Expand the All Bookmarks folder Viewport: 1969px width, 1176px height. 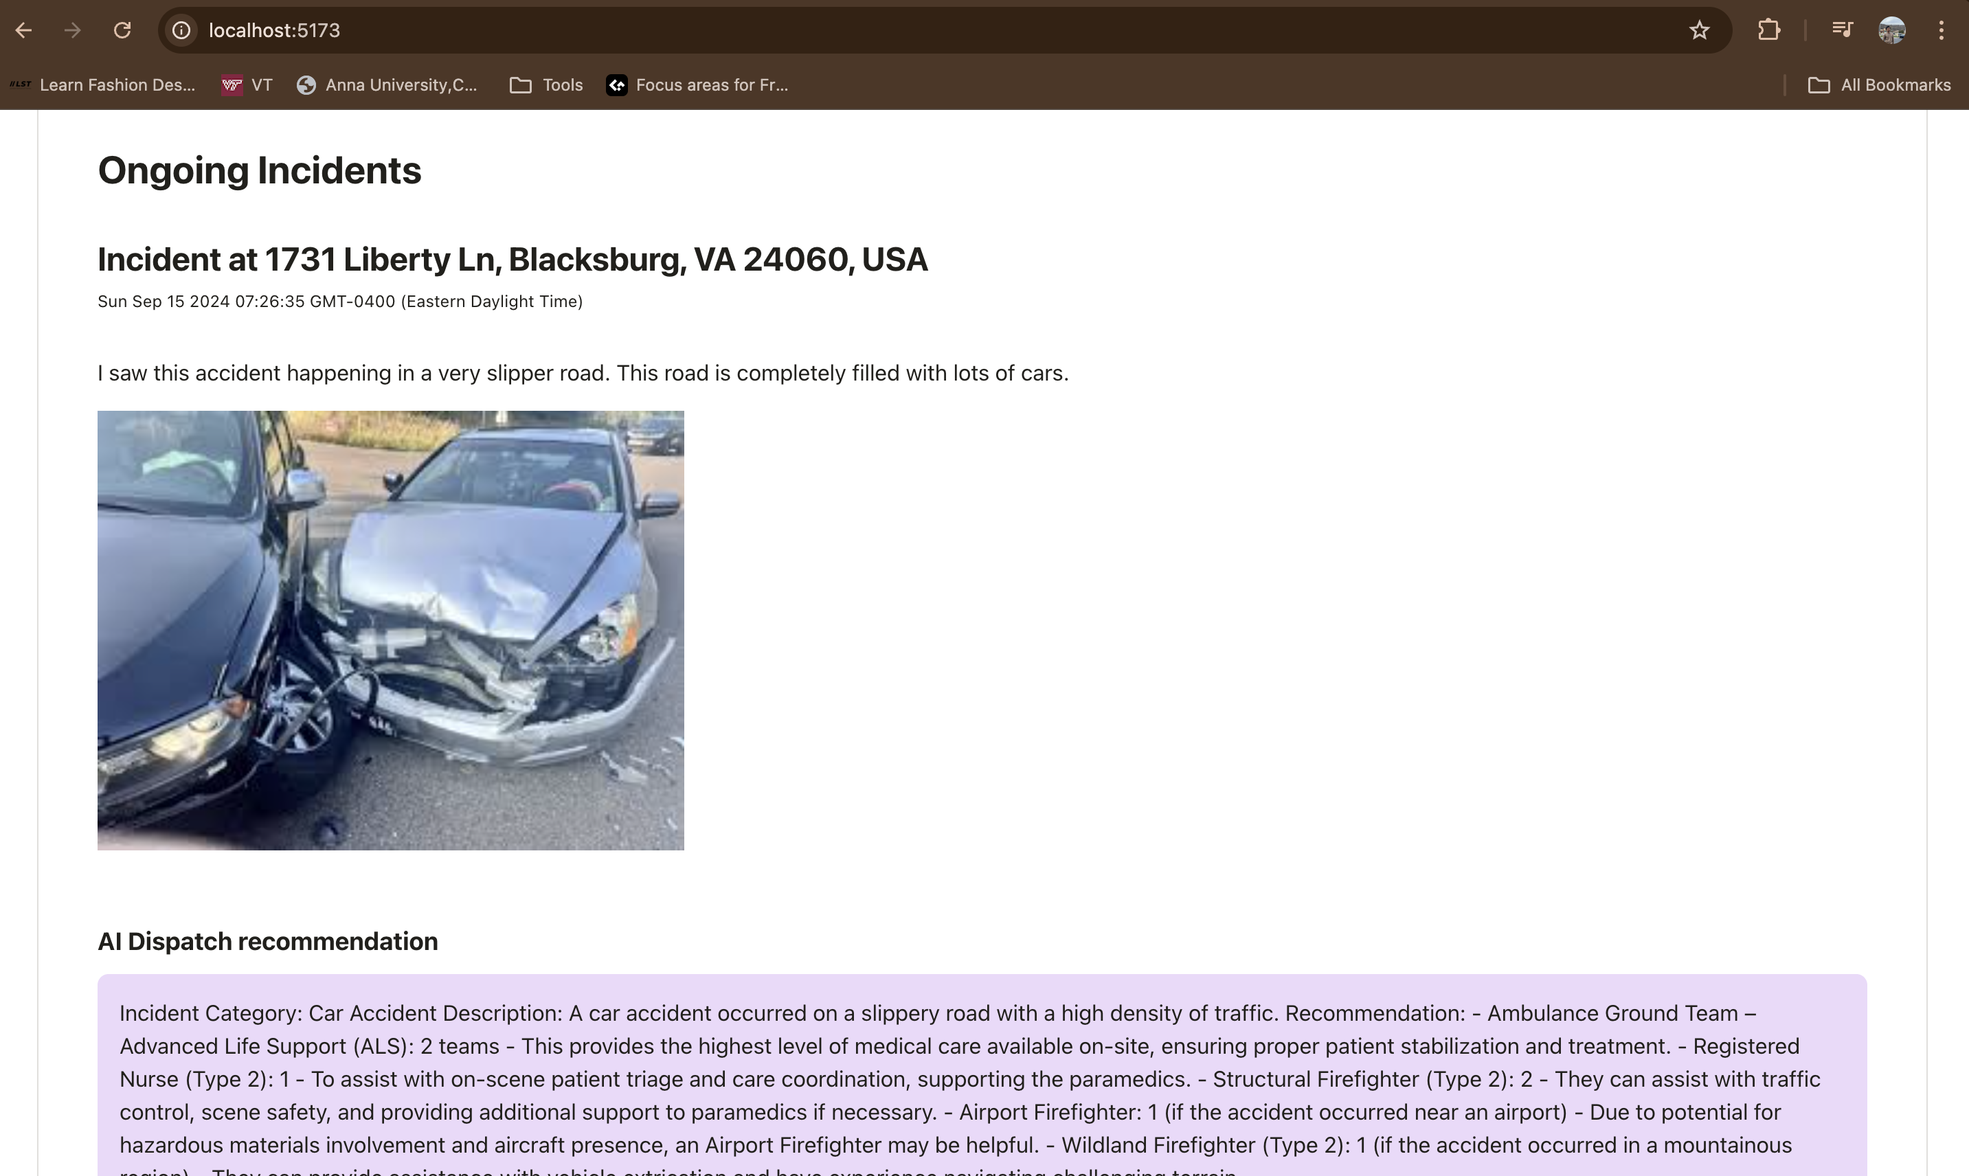(x=1879, y=86)
